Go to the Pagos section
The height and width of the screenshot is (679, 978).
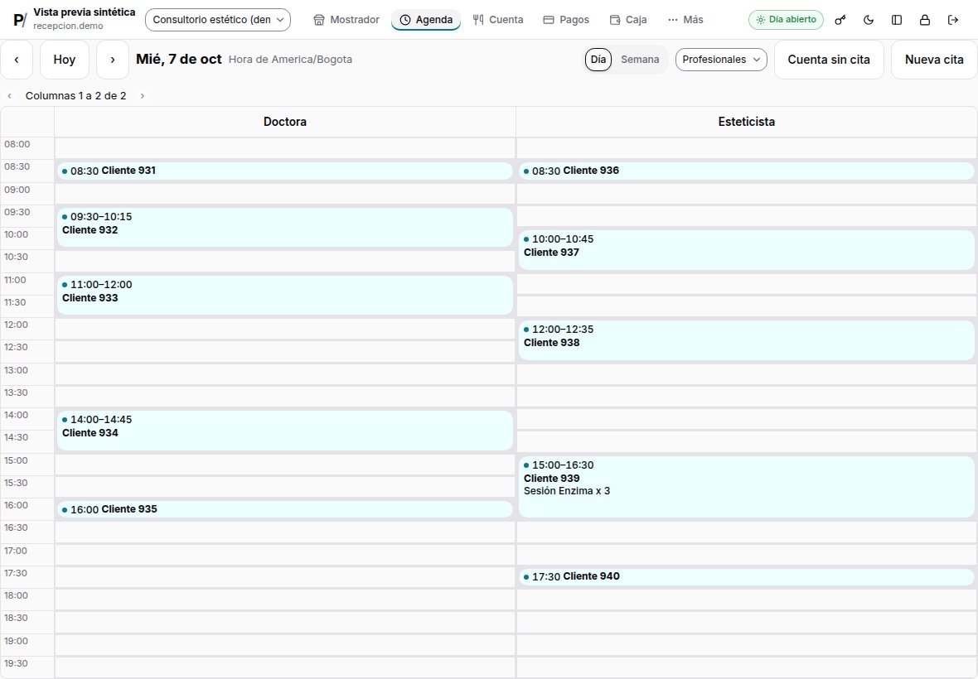[x=566, y=20]
